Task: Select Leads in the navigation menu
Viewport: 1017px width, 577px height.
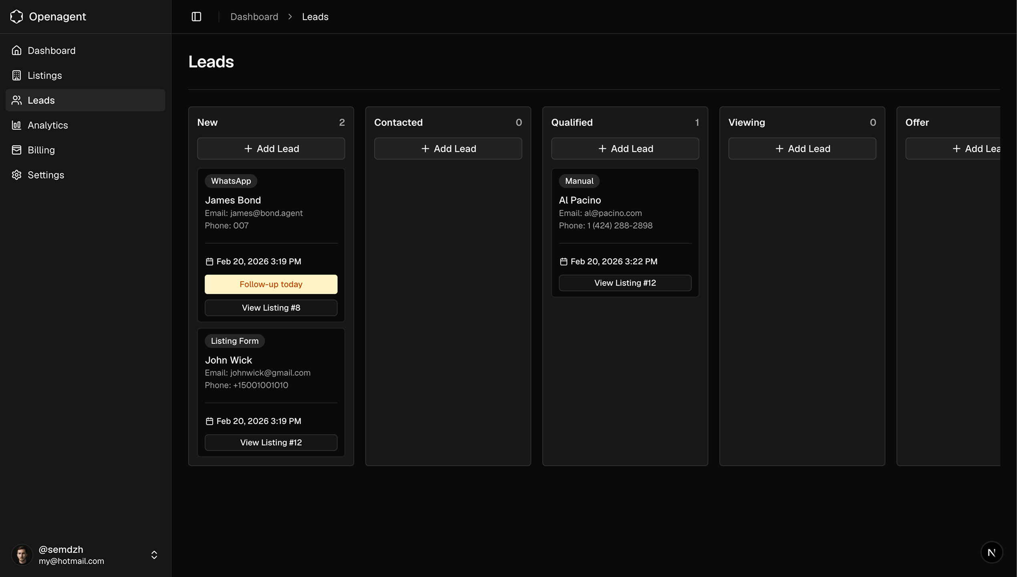Action: tap(41, 100)
